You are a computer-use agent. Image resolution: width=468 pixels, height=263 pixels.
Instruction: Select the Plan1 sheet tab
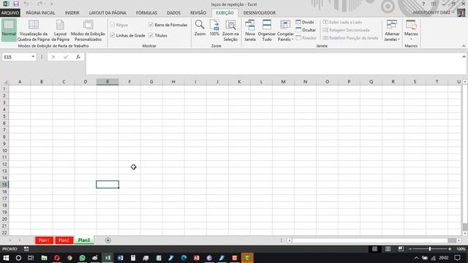coord(44,240)
